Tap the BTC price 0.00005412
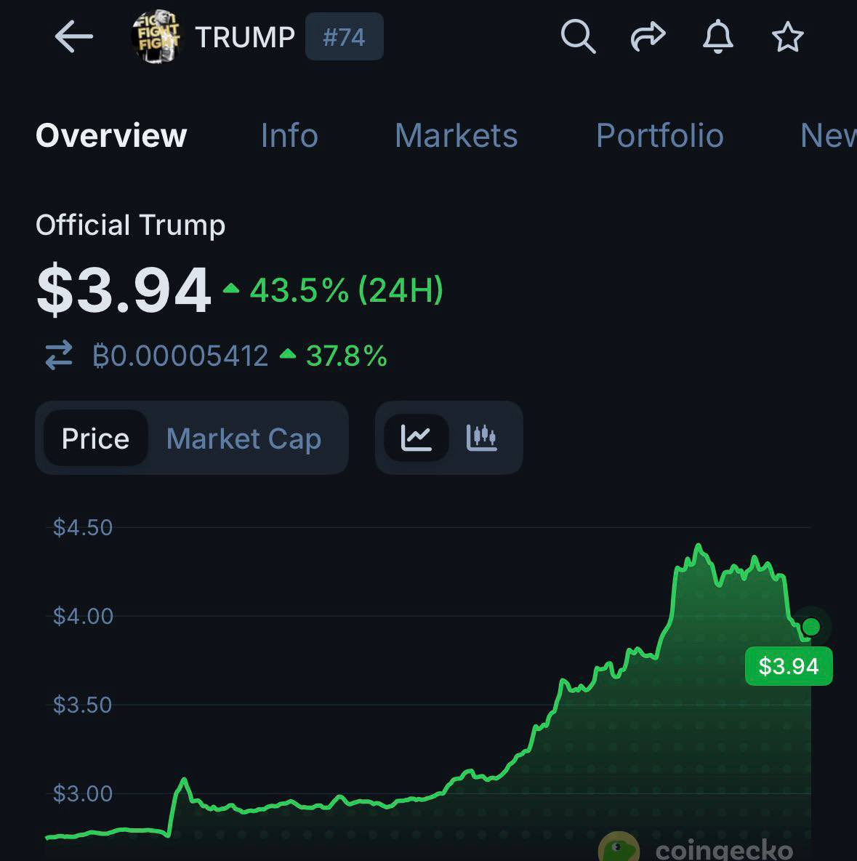 pos(180,356)
